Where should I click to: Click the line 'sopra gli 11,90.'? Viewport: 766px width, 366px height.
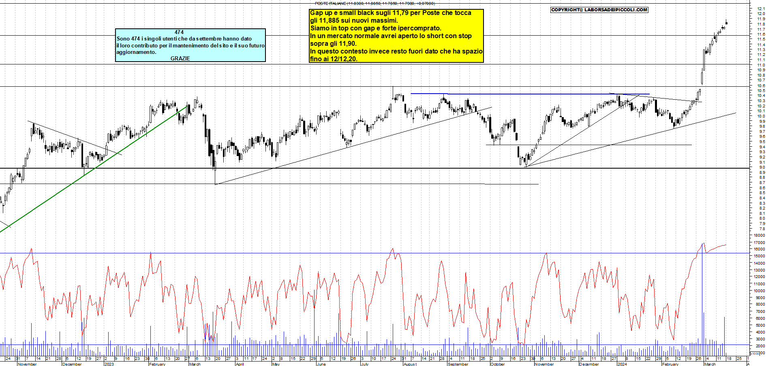(333, 44)
